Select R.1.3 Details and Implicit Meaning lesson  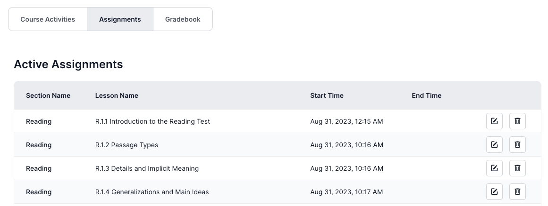(147, 168)
